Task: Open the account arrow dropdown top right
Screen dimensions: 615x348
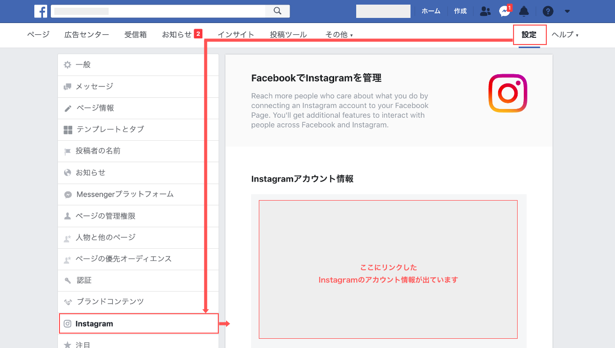Action: point(567,11)
